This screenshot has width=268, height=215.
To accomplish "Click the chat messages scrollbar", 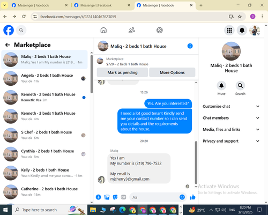I will pos(196,162).
